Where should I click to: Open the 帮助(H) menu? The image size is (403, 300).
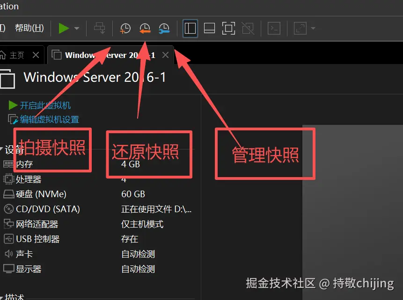point(29,28)
